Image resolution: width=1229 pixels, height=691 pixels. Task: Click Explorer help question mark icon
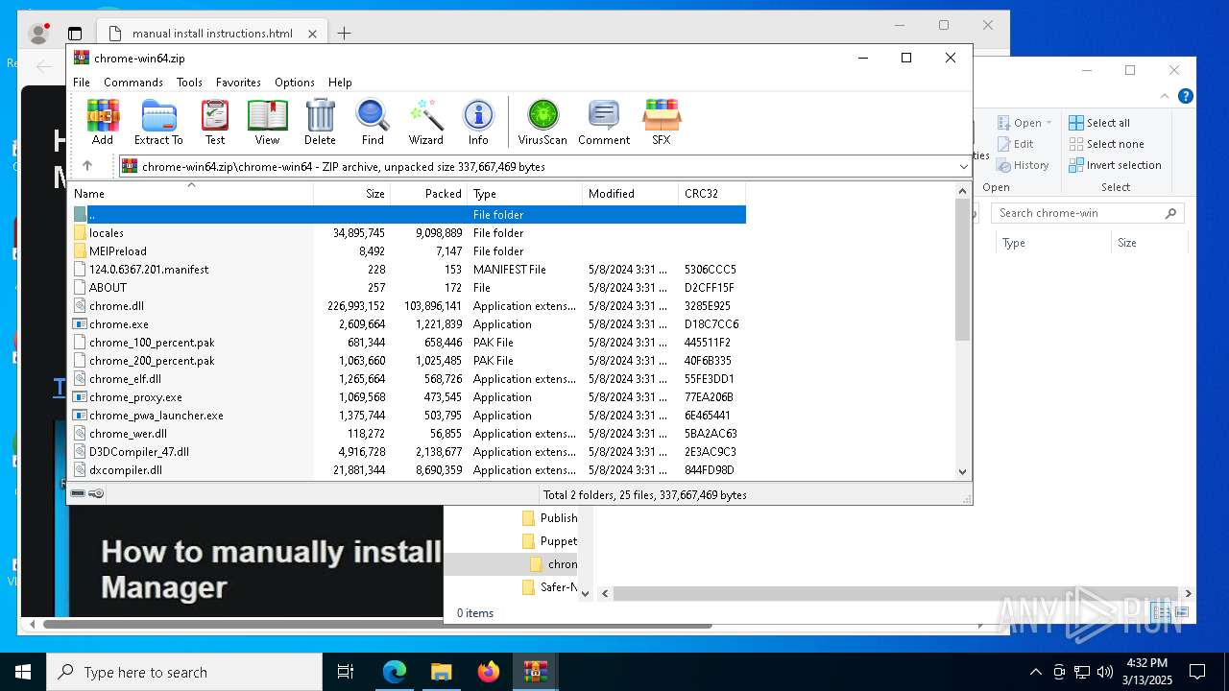(x=1186, y=96)
